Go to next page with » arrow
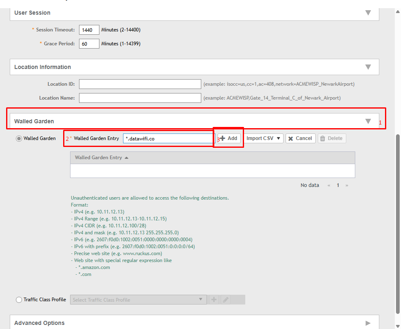 pyautogui.click(x=347, y=185)
